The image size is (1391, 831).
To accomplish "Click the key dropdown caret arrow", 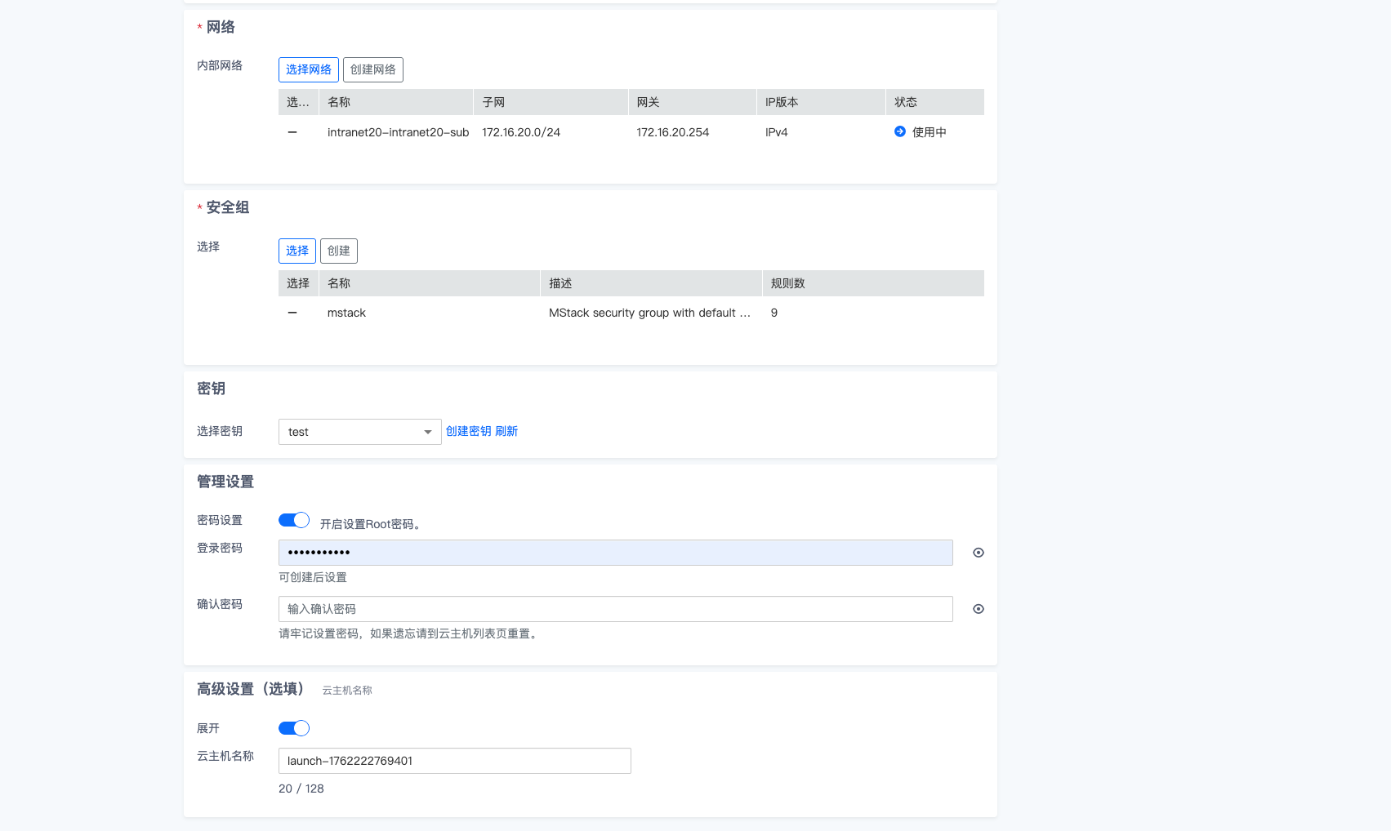I will click(x=427, y=432).
